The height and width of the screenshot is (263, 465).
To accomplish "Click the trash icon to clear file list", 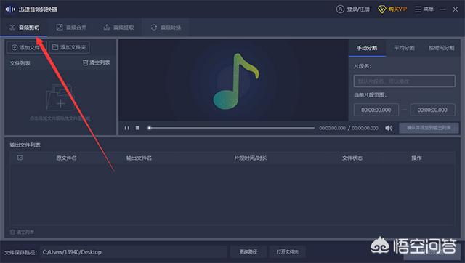I will 85,62.
